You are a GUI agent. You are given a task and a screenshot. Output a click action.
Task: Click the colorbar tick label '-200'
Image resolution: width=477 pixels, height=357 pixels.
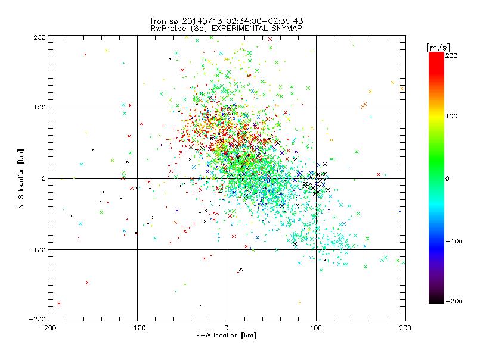pos(454,301)
